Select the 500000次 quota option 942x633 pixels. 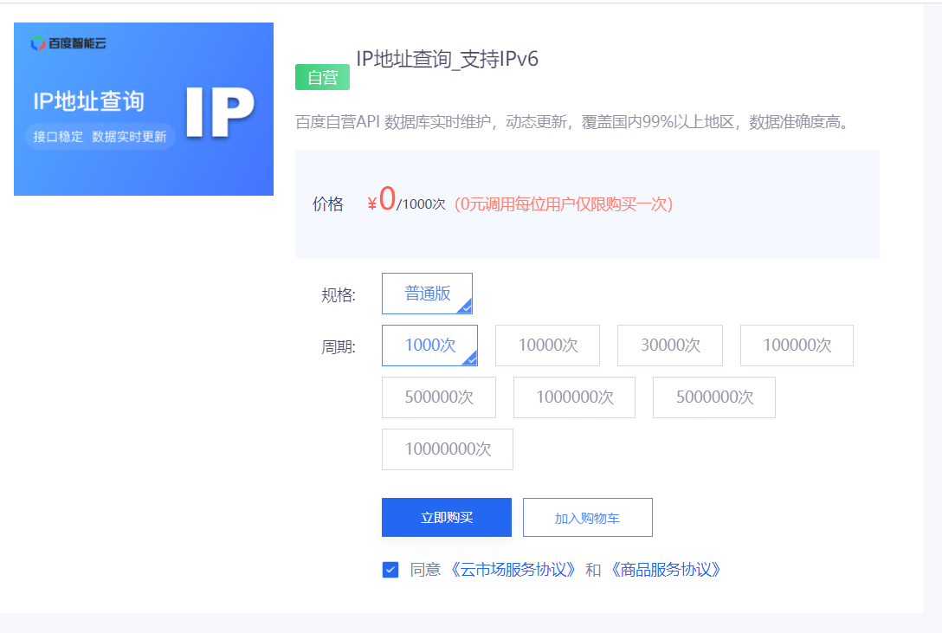(x=438, y=397)
